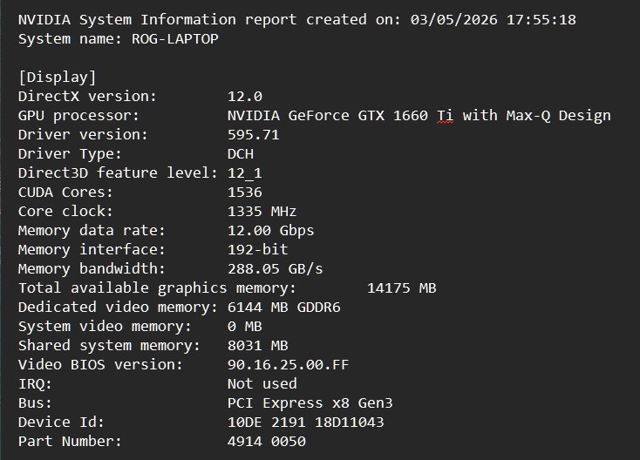Click the core clock 1335 MHz value
Image resolution: width=640 pixels, height=460 pixels.
262,211
